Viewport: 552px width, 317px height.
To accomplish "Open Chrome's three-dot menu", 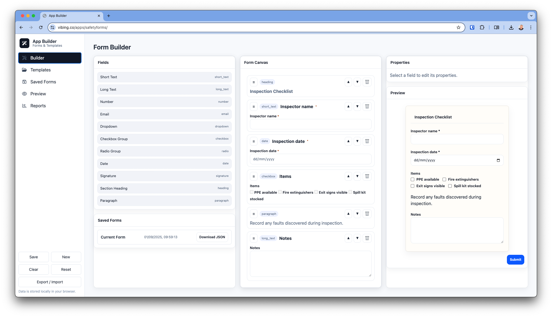I will (531, 27).
